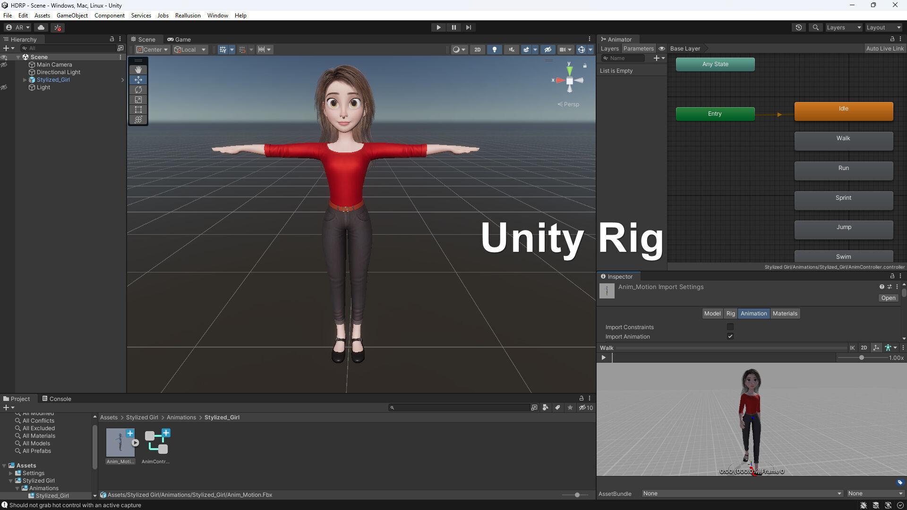The height and width of the screenshot is (510, 907).
Task: Select the Rect transform tool
Action: pos(138,110)
